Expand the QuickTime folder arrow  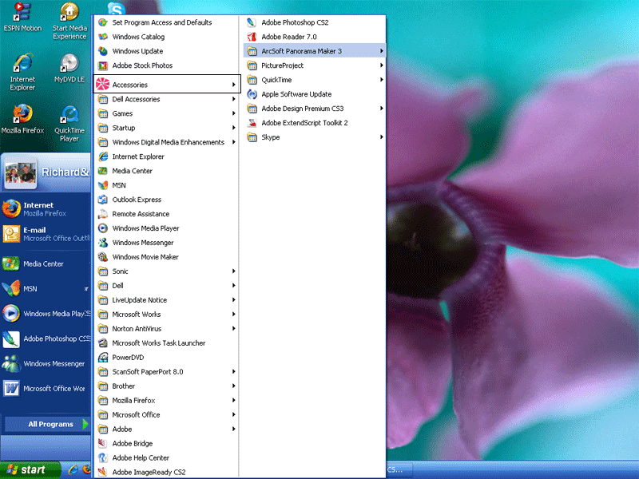(382, 79)
